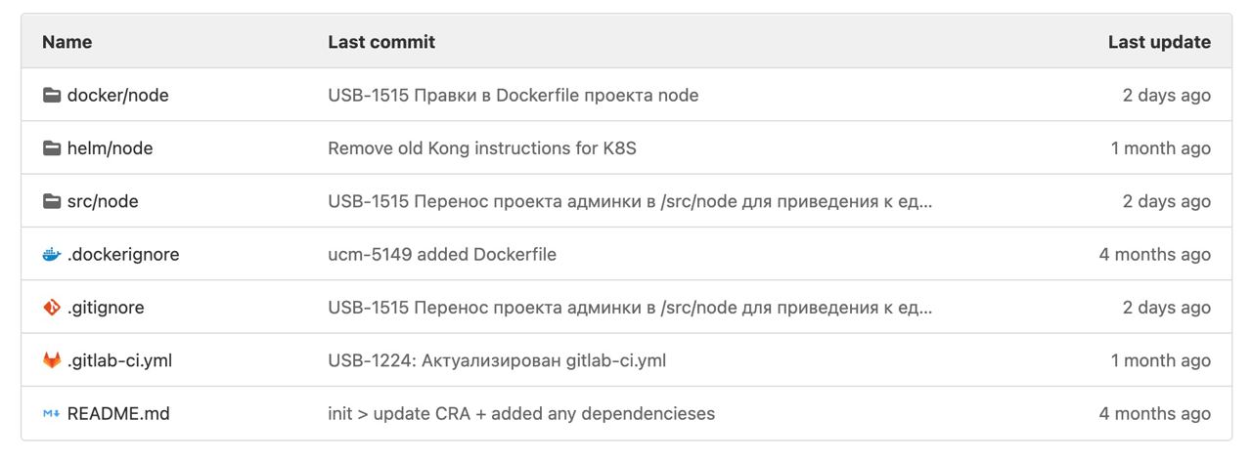This screenshot has width=1252, height=459.
Task: Open the .gitlab-ci.yml file
Action: coord(119,360)
